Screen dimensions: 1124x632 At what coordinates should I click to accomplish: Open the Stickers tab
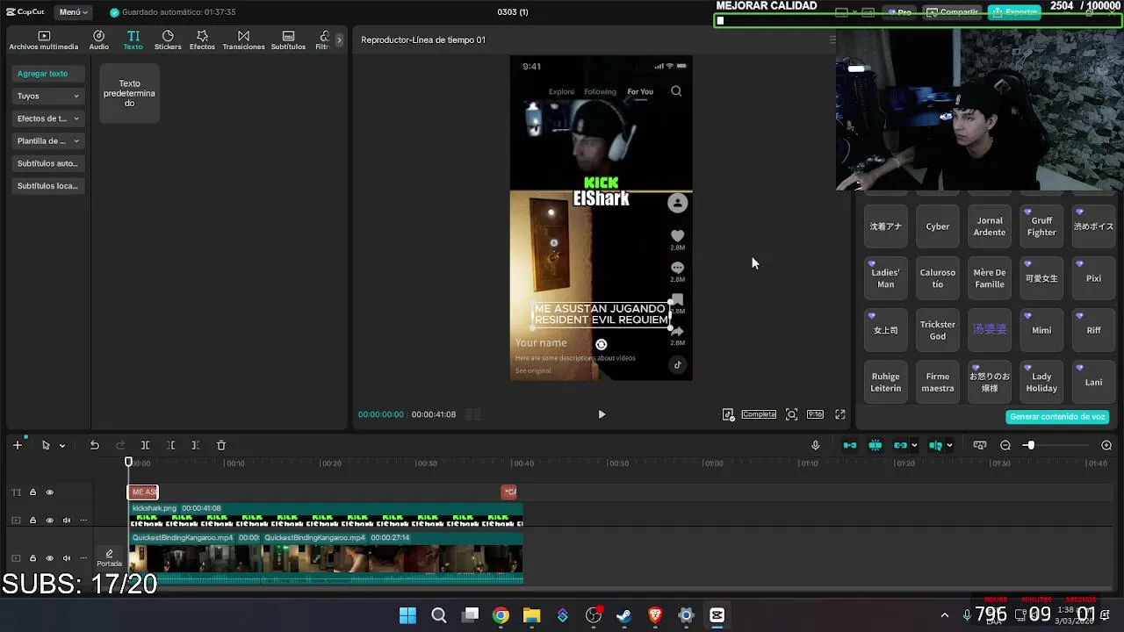click(x=168, y=40)
